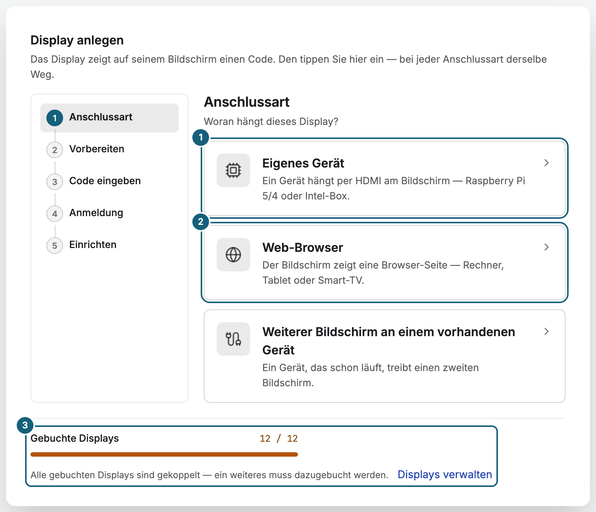Click the globe icon for Web-Browser

[x=233, y=254]
